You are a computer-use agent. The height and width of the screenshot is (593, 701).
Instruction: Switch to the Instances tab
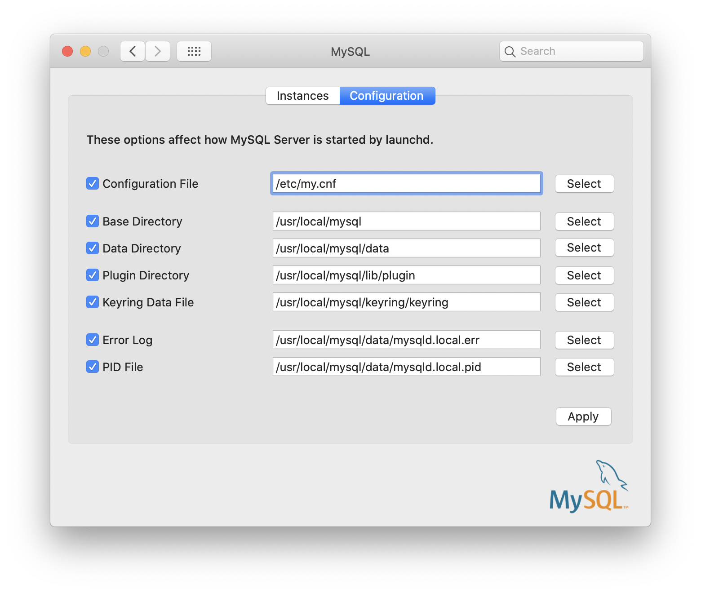coord(303,96)
